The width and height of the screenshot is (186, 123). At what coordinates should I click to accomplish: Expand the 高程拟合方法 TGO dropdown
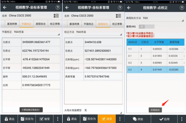[x=163, y=18]
